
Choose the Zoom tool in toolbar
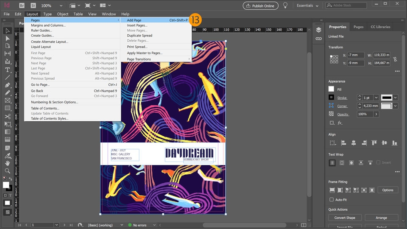point(8,171)
